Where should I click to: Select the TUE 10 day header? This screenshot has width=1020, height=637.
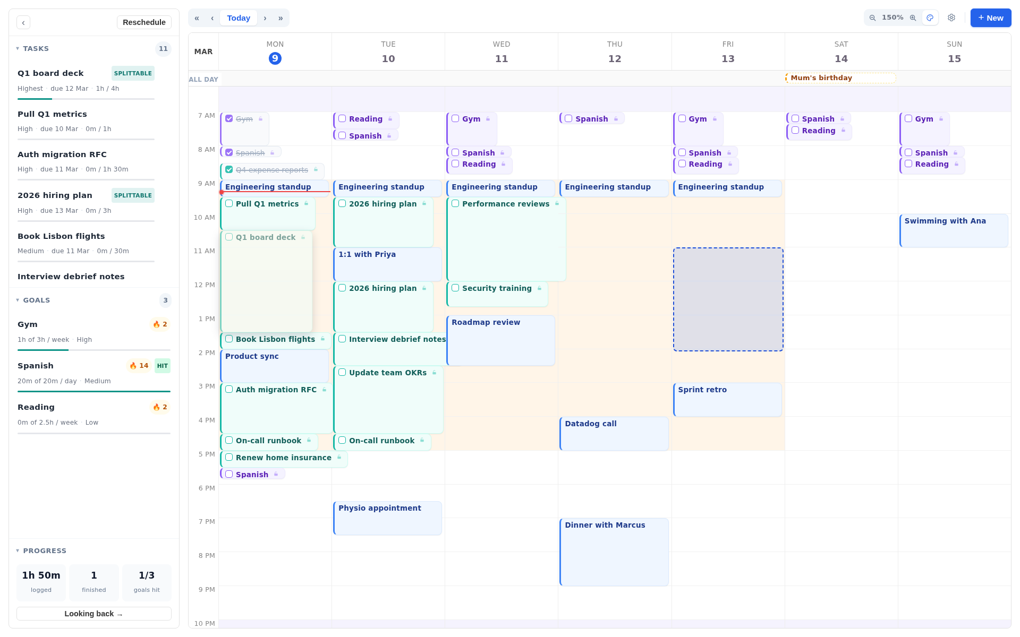click(388, 52)
